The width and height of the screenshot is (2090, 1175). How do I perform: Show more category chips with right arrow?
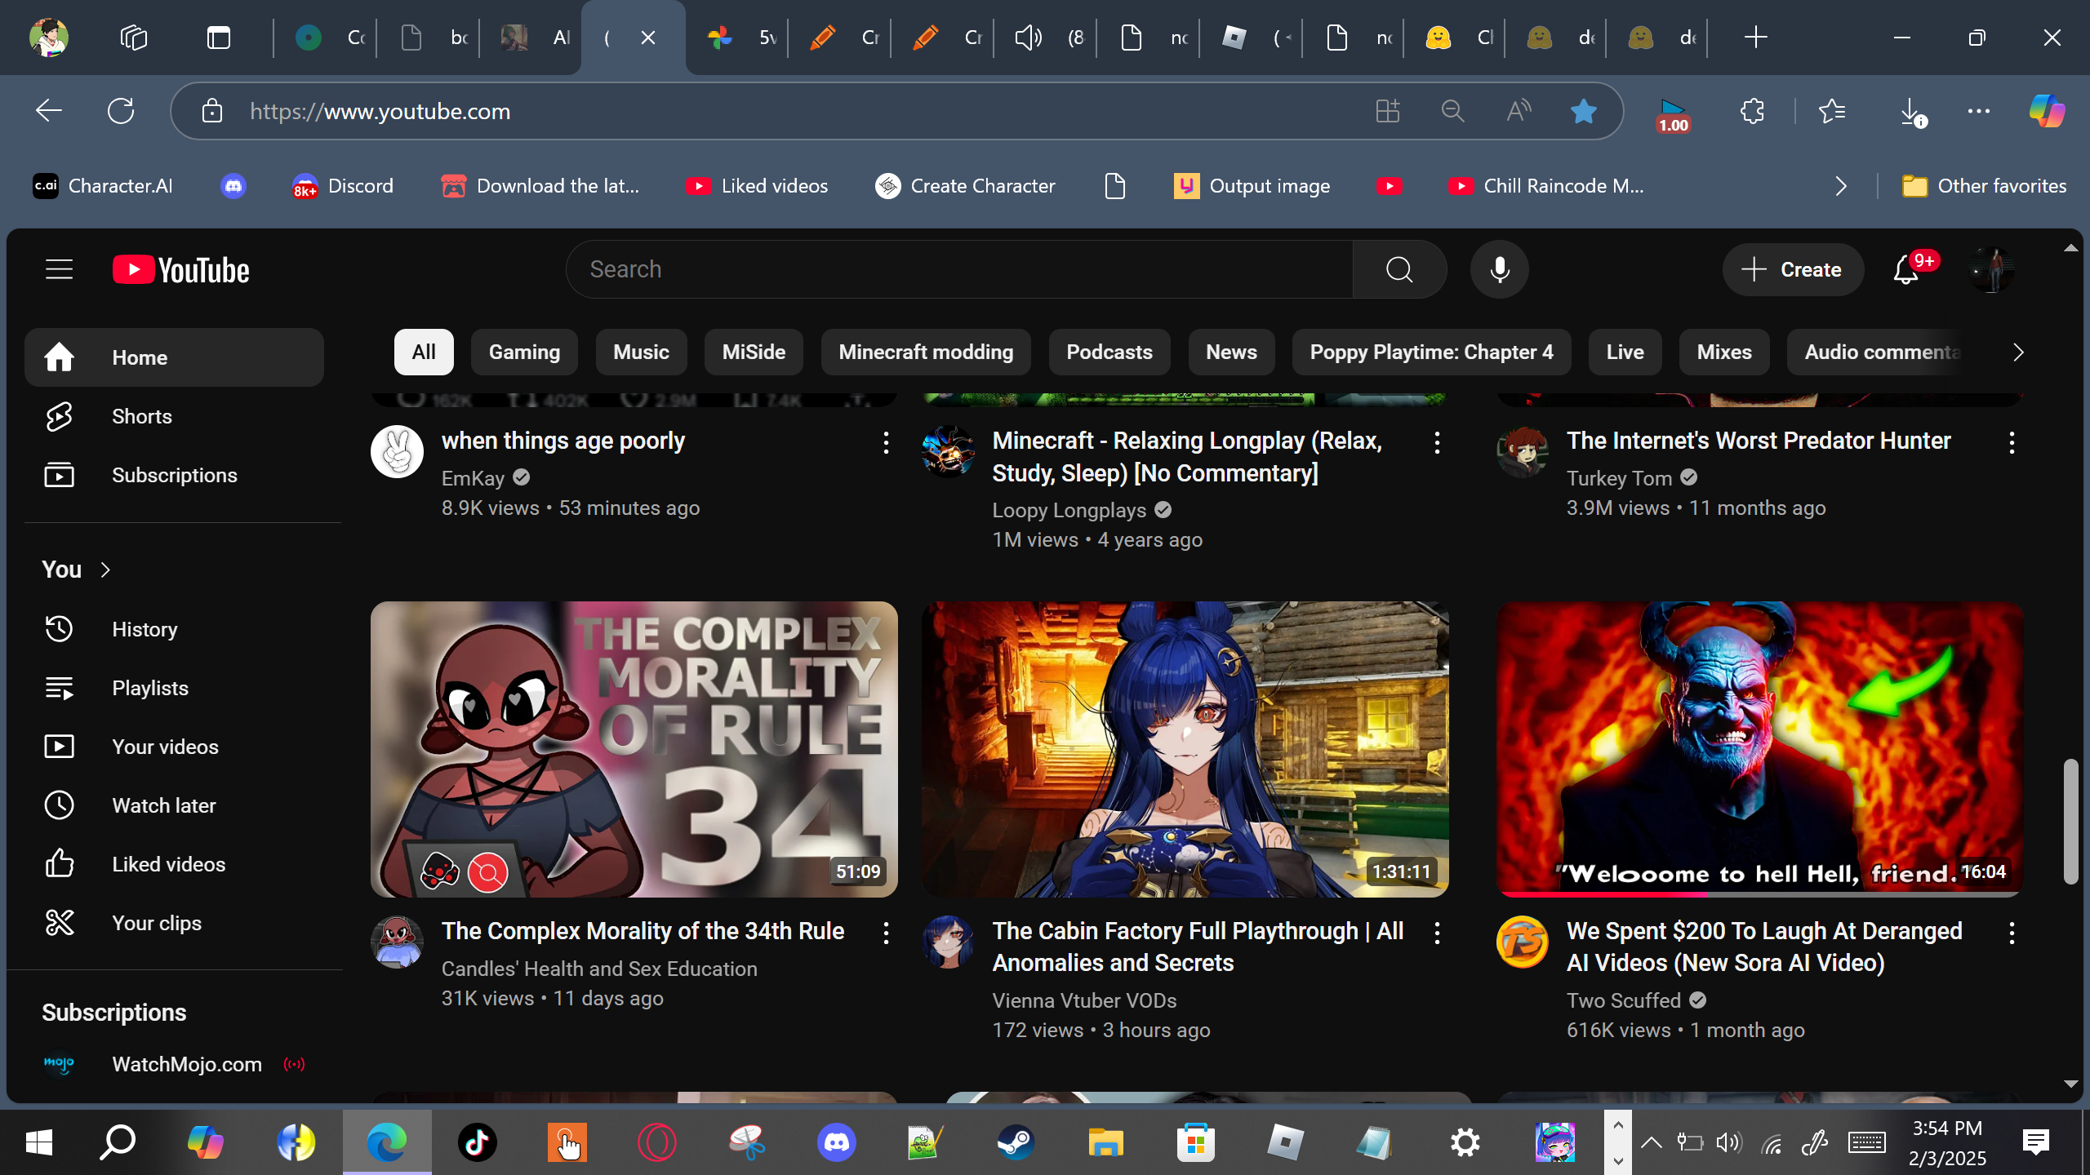(x=2018, y=352)
